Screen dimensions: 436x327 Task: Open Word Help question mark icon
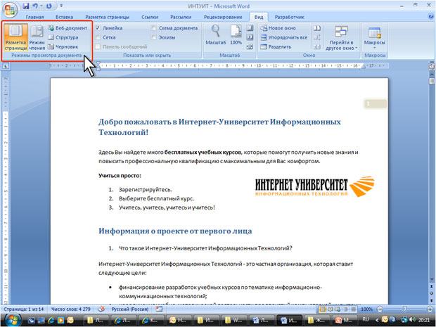(430, 17)
